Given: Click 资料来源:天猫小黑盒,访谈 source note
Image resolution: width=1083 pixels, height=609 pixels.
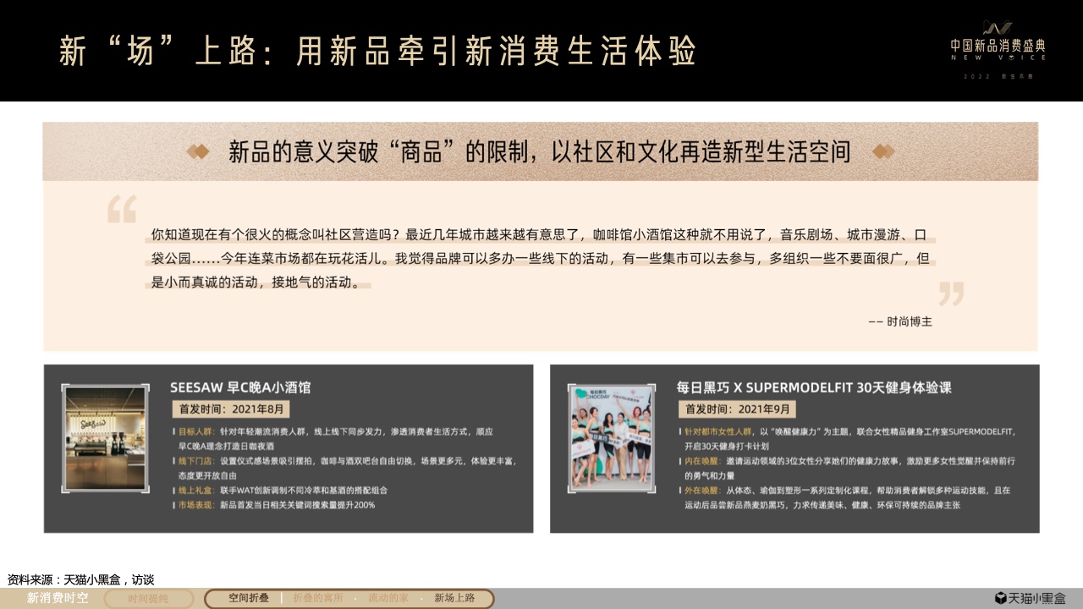Looking at the screenshot, I should coord(81,579).
